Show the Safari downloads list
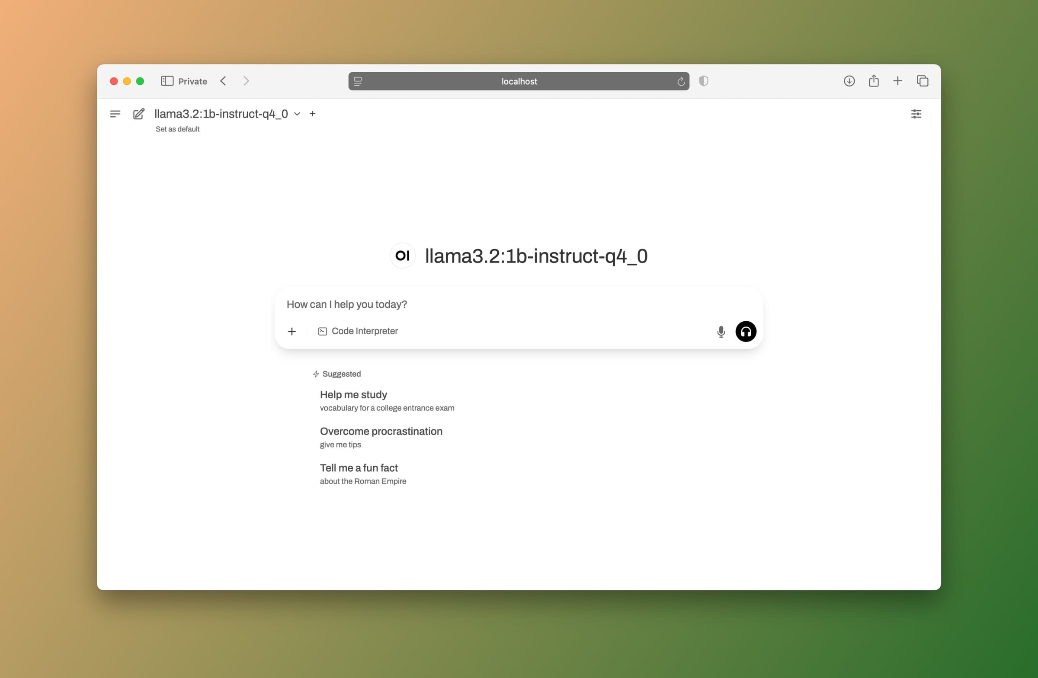The height and width of the screenshot is (678, 1038). coord(849,81)
